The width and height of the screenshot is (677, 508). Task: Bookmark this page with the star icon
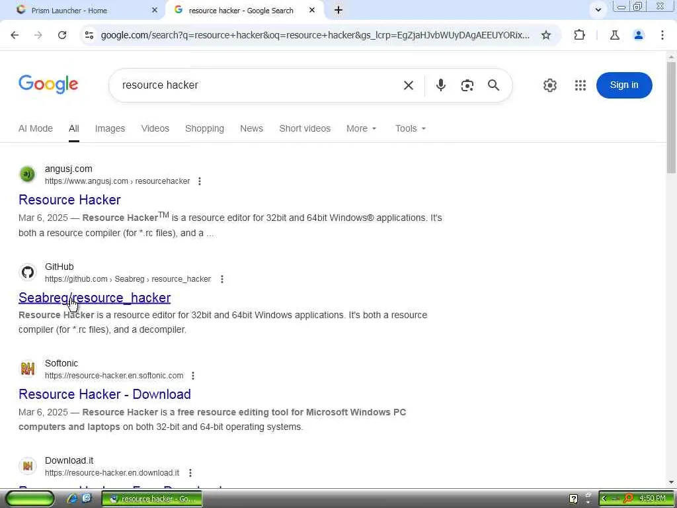[x=546, y=35]
